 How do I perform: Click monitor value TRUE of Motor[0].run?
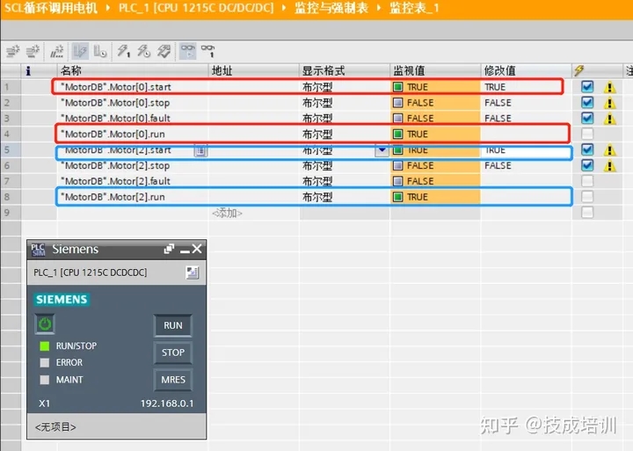tap(418, 134)
